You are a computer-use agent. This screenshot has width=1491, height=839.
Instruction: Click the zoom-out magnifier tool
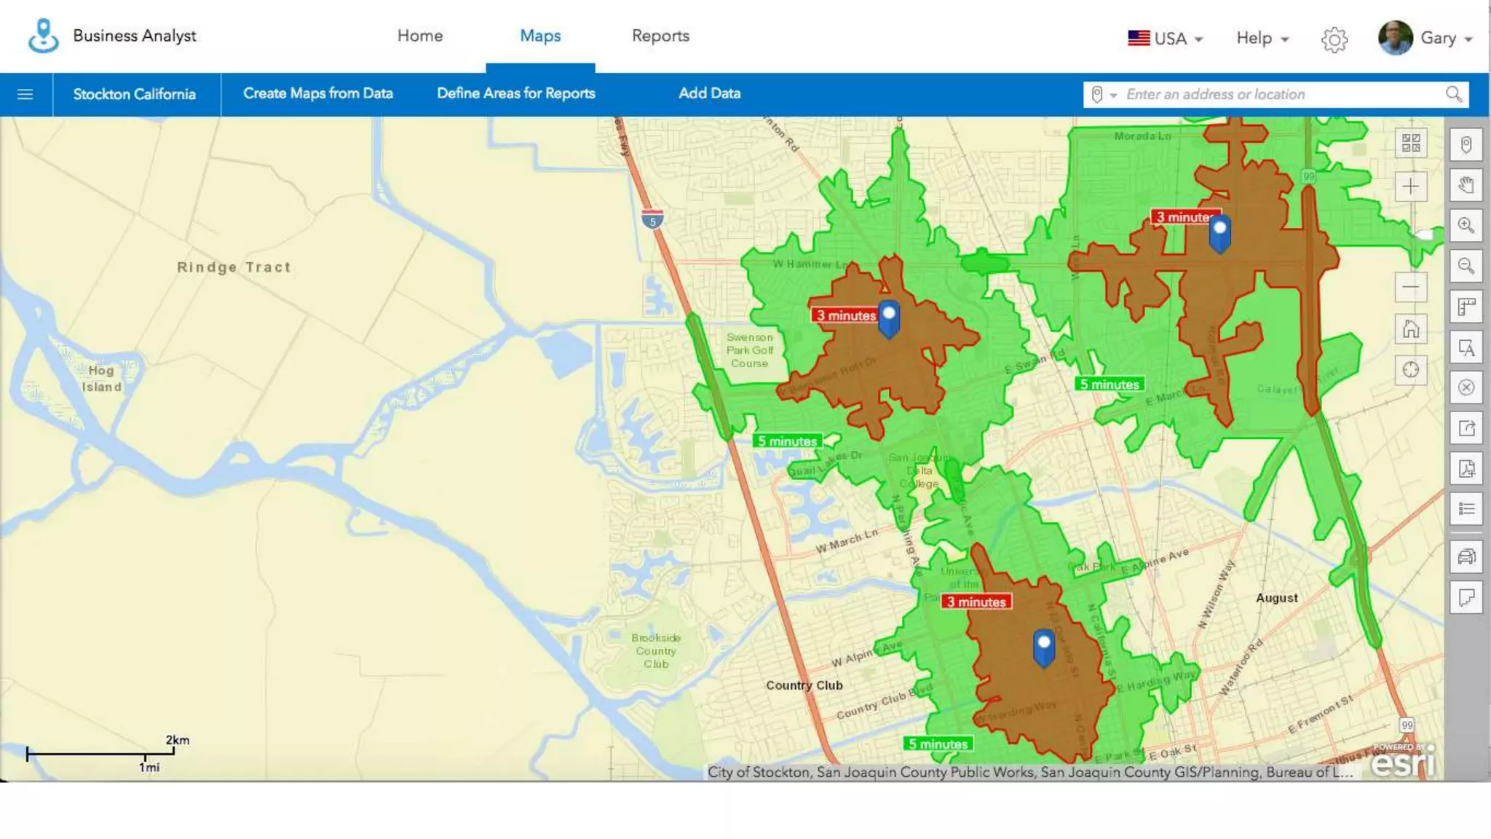(x=1466, y=267)
